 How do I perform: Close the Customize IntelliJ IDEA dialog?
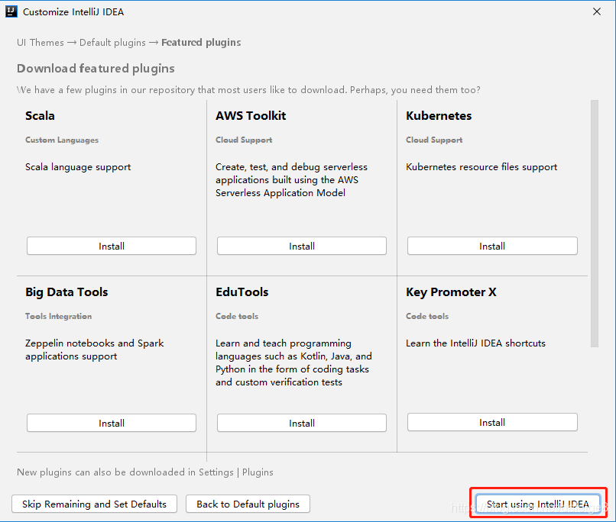(x=598, y=11)
